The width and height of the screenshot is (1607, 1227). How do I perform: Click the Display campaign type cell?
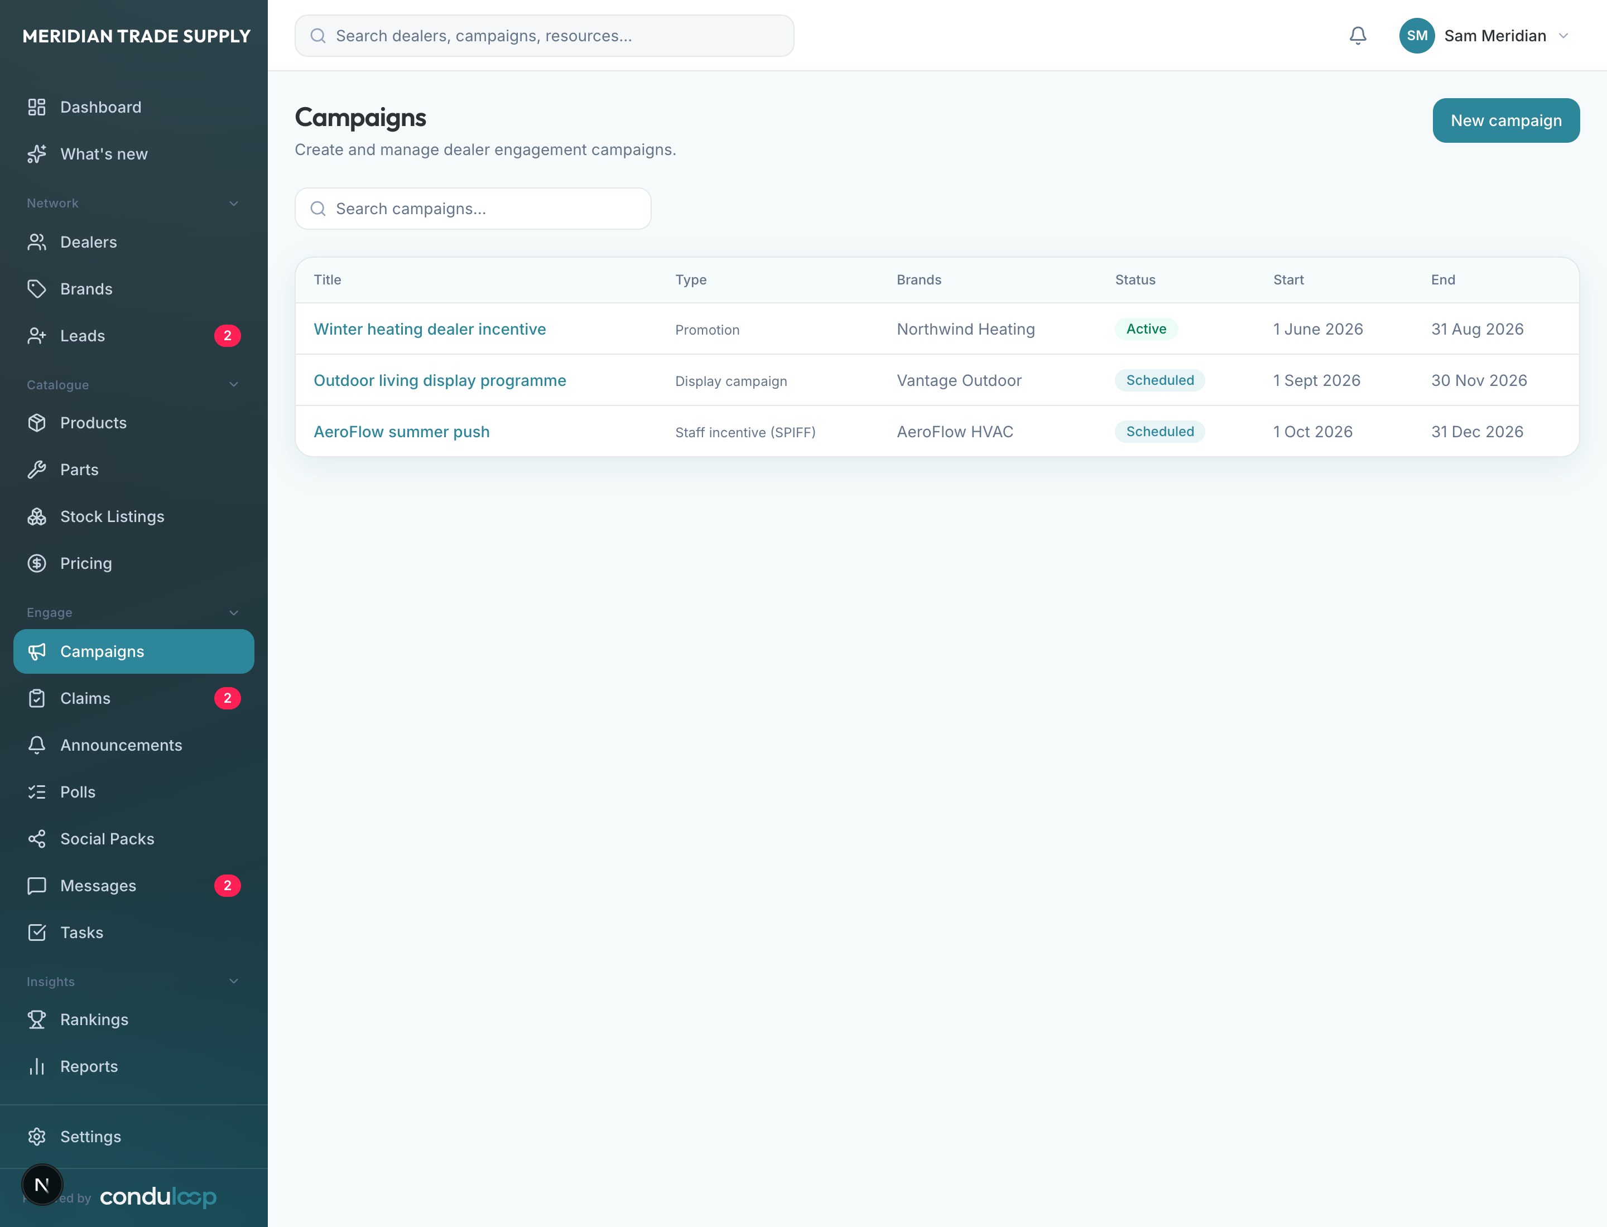point(731,381)
